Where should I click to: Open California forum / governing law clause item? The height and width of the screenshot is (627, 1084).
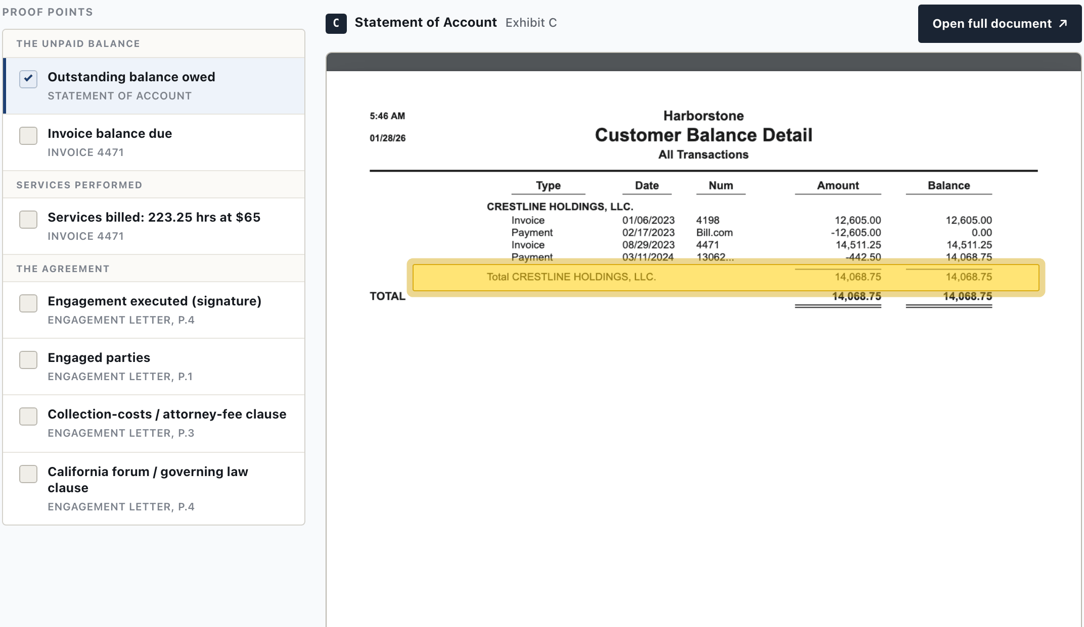pyautogui.click(x=154, y=489)
